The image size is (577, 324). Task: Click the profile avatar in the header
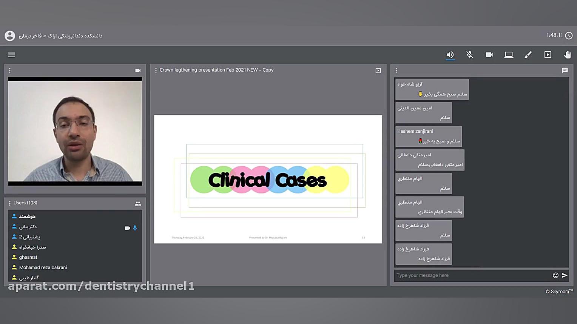[x=10, y=36]
